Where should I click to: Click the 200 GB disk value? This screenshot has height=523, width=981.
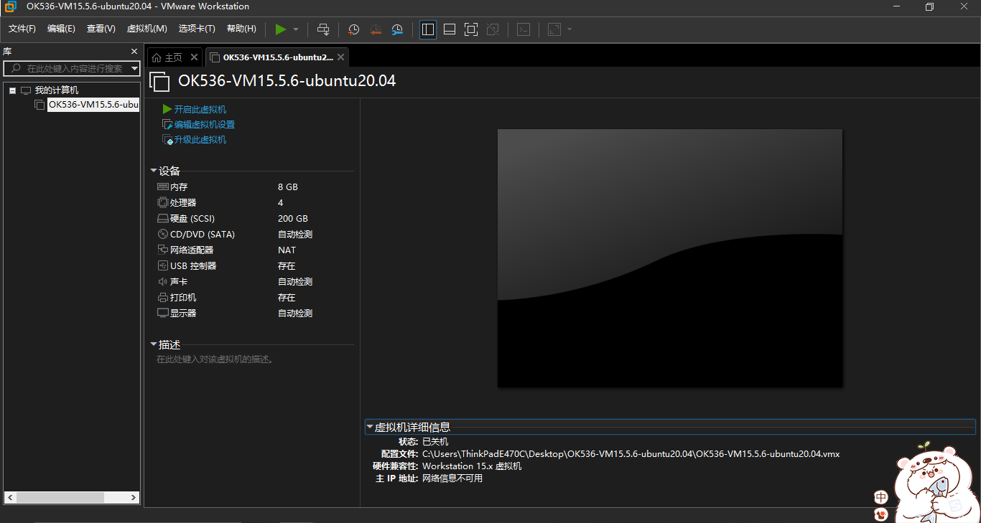293,218
